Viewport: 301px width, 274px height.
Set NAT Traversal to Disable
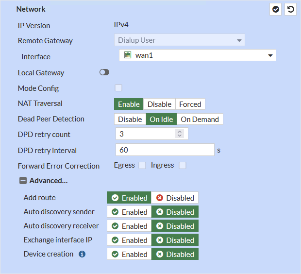click(x=159, y=104)
